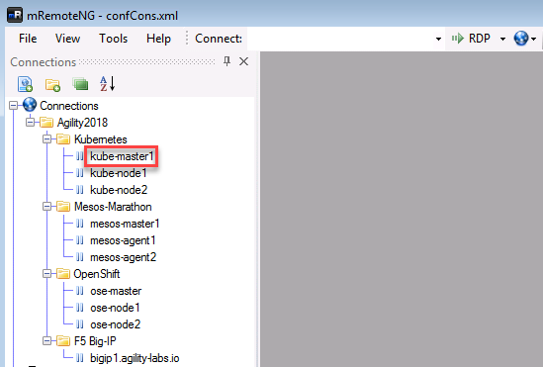Select the OpenShift folder label
Viewport: 543px width, 367px height.
coord(97,274)
